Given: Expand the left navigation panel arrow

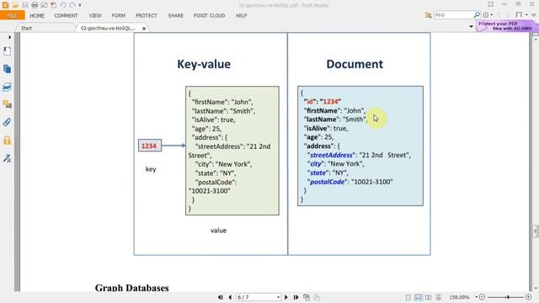Looking at the screenshot, I should (9, 37).
